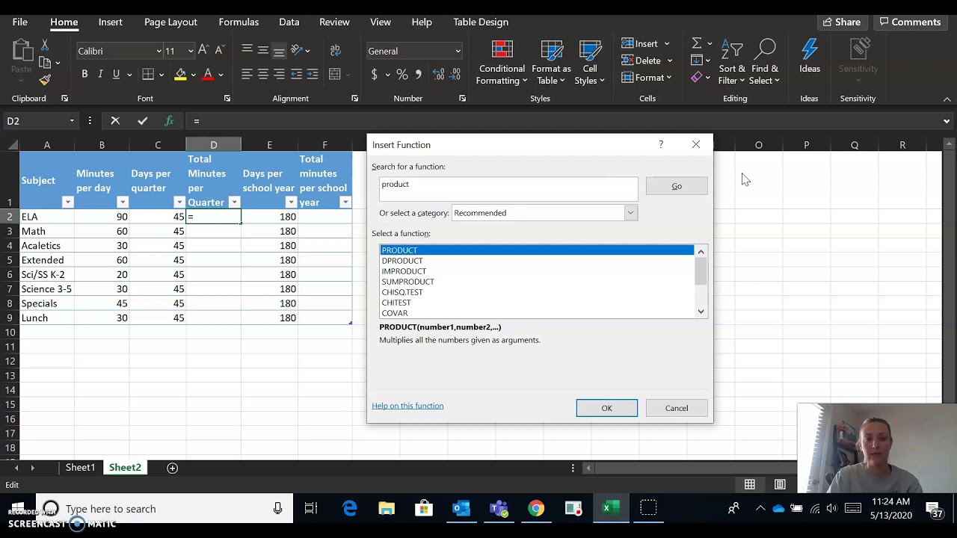957x538 pixels.
Task: Open Sort & Filter menu
Action: point(732,63)
